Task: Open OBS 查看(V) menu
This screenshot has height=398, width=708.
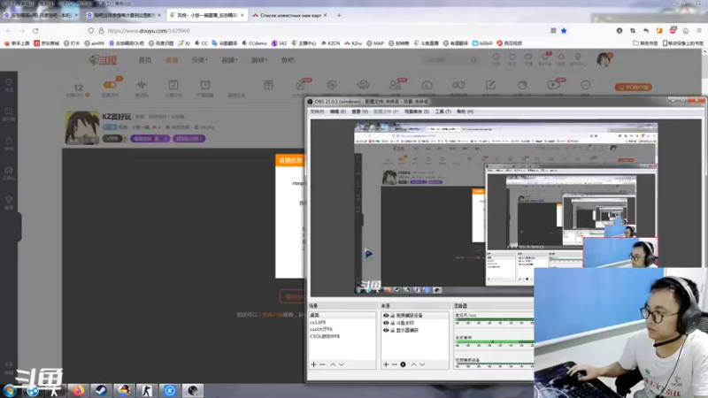Action: pyautogui.click(x=360, y=111)
